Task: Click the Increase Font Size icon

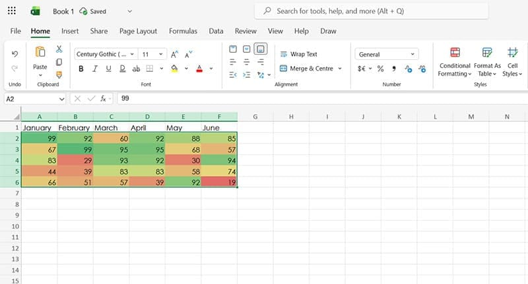Action: (x=174, y=55)
